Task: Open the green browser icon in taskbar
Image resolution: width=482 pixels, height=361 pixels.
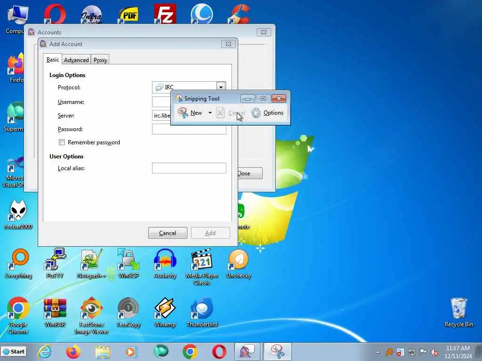Action: (161, 352)
